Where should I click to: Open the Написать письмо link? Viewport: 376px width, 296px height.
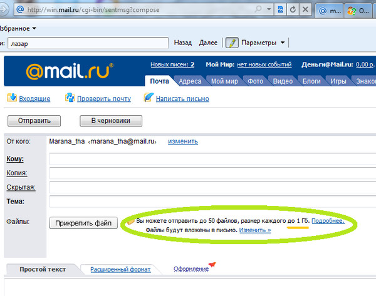pos(182,99)
